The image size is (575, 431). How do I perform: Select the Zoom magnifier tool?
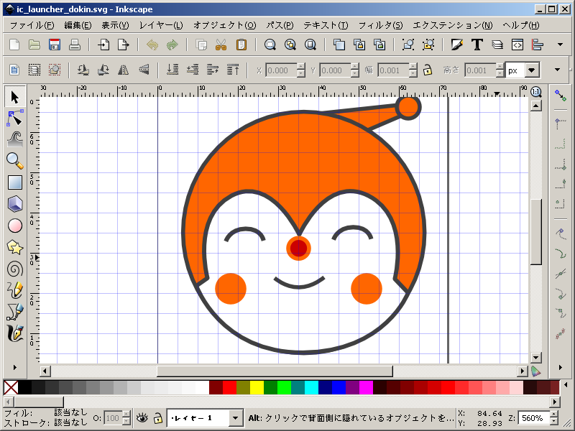click(14, 160)
